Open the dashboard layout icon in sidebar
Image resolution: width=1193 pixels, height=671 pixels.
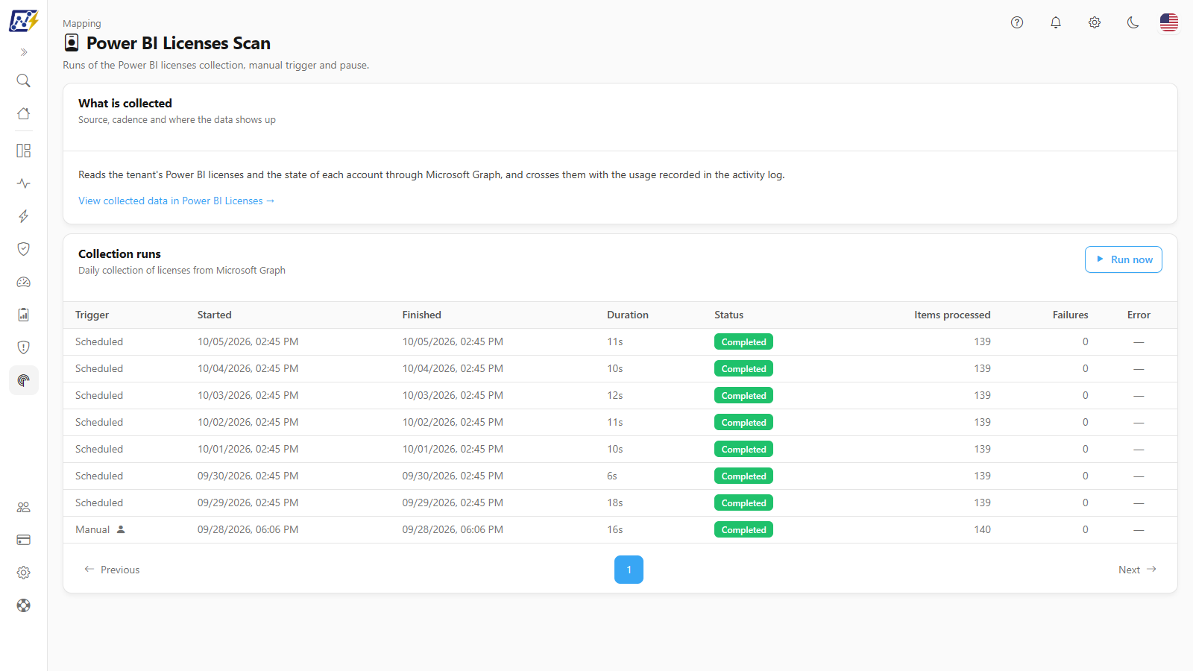click(24, 151)
